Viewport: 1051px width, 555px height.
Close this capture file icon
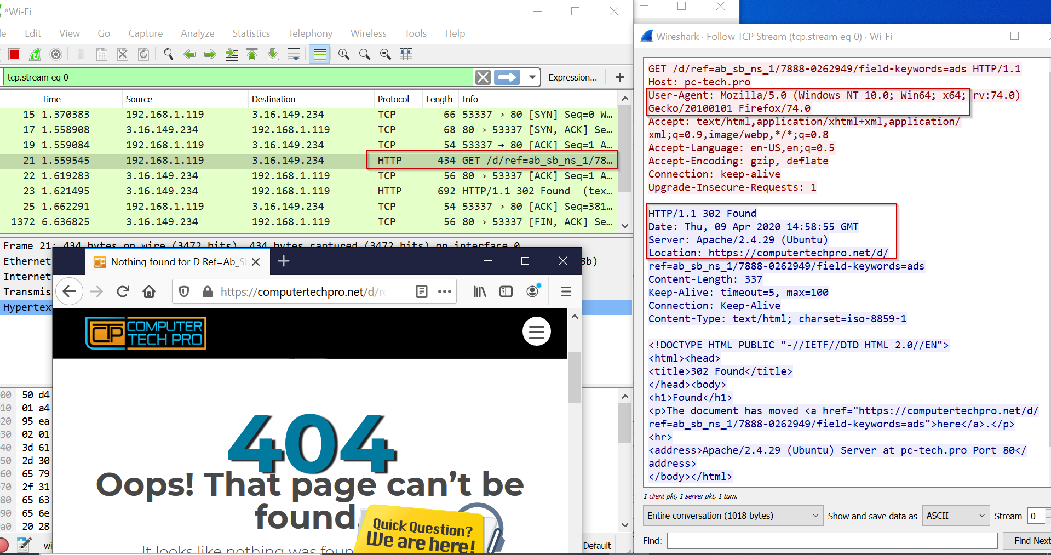[x=123, y=54]
